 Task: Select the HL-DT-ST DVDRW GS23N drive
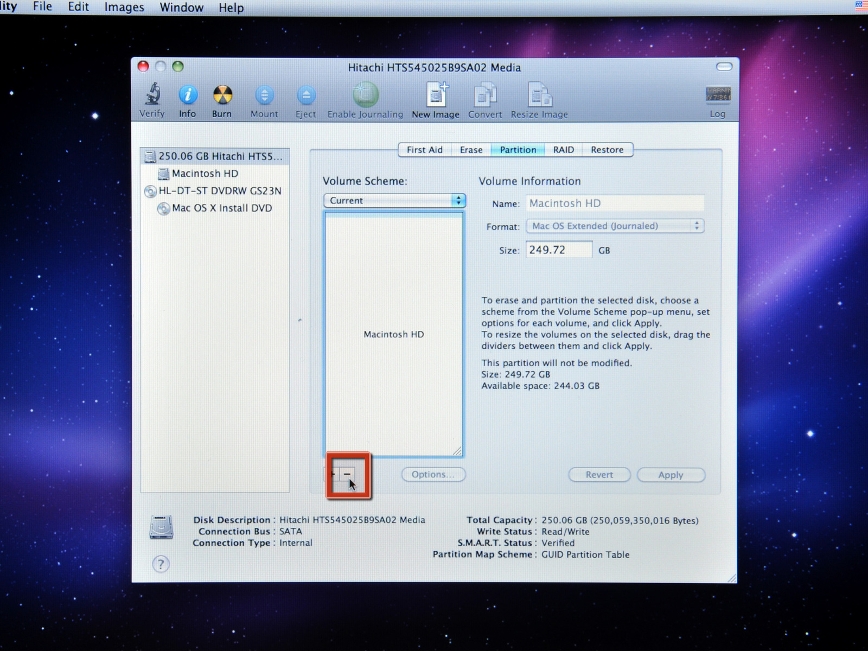pos(215,191)
